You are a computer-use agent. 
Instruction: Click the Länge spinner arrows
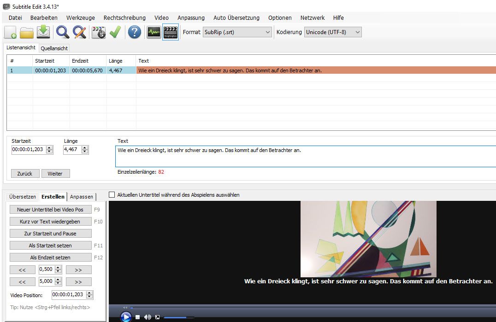click(x=85, y=150)
